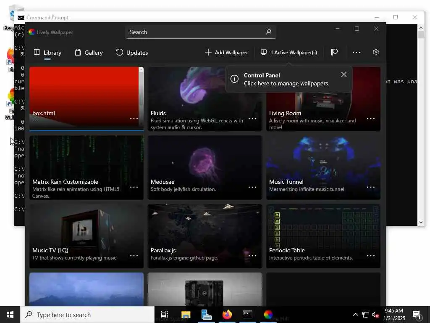This screenshot has height=323, width=430.
Task: Open more options for box.html wallpaper
Action: pyautogui.click(x=134, y=119)
